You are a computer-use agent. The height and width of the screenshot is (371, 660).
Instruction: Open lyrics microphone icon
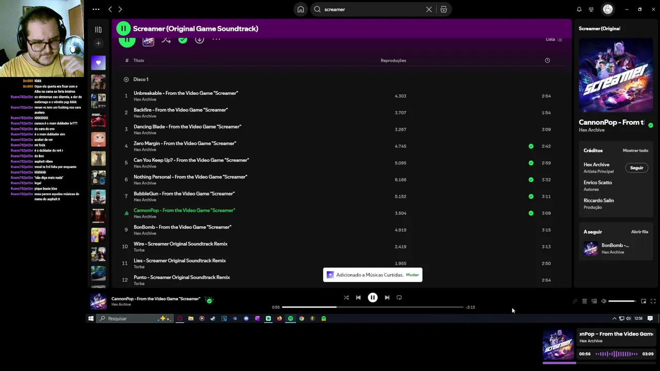coord(575,301)
